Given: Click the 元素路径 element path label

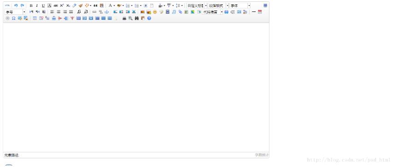Looking at the screenshot, I should [x=12, y=155].
